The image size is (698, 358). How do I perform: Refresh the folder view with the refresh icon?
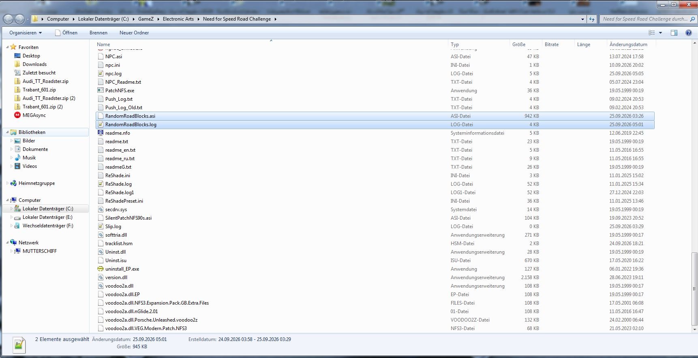(592, 19)
